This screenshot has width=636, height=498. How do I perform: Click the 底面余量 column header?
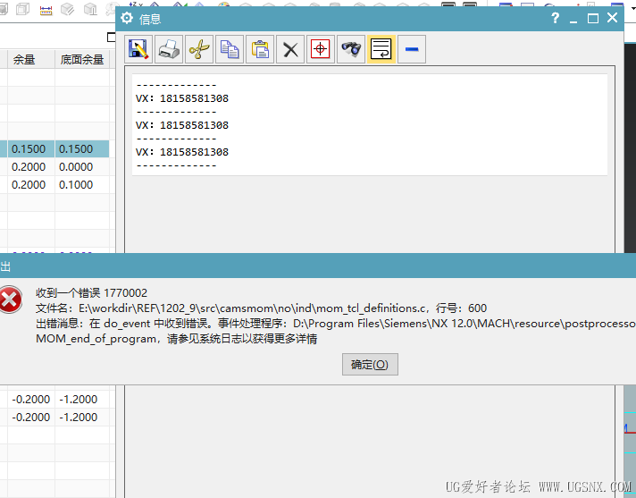(82, 60)
